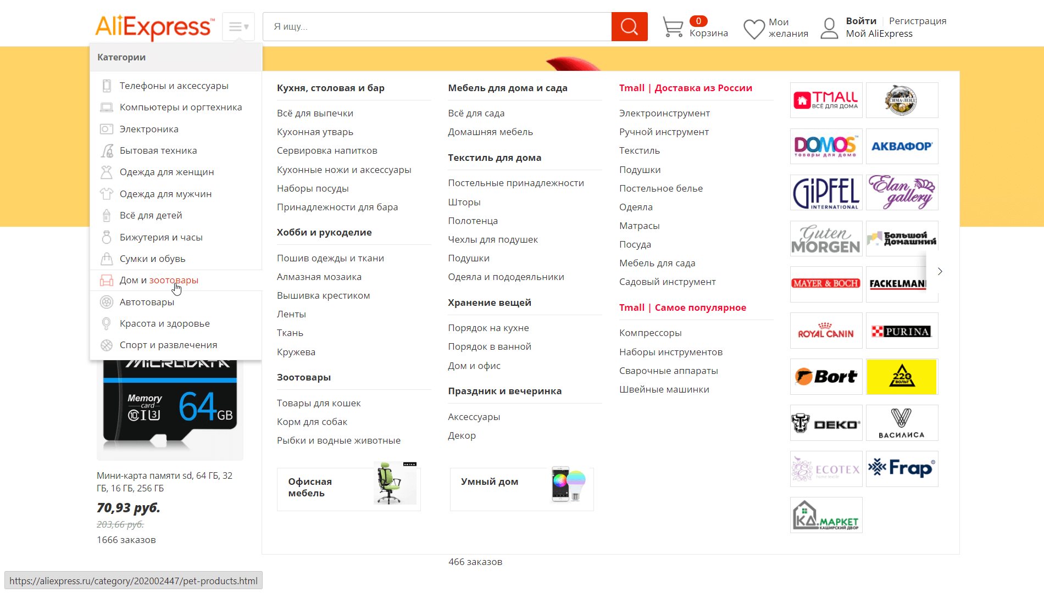1044x593 pixels.
Task: Click the Офисная мебель promo banner
Action: coord(348,489)
